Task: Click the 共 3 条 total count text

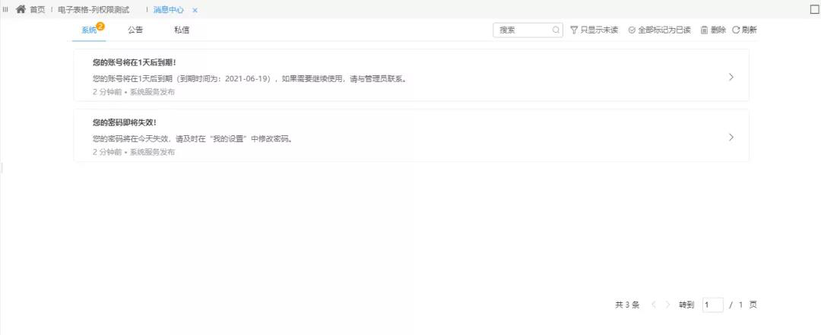Action: click(627, 305)
